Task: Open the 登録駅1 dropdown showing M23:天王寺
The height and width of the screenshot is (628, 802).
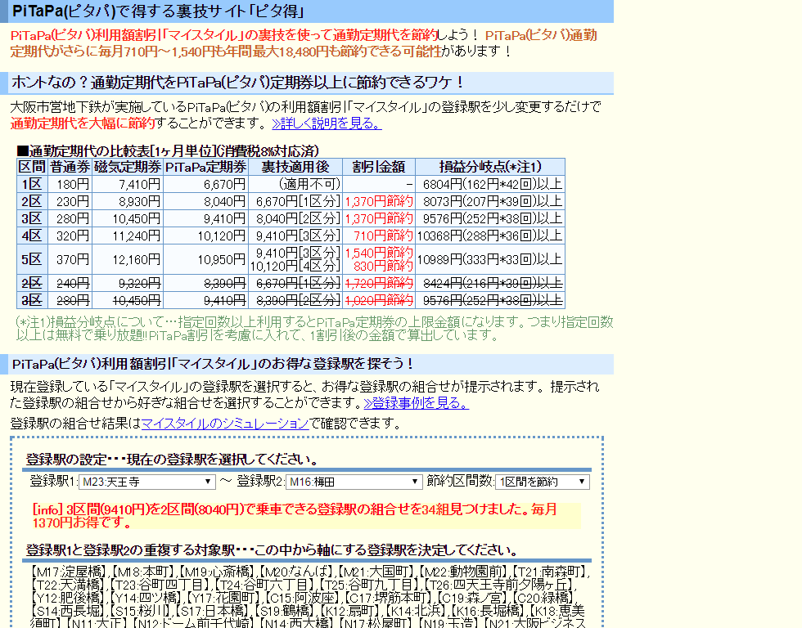Action: (146, 482)
